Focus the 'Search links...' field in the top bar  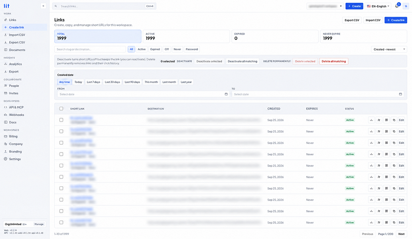pyautogui.click(x=104, y=6)
